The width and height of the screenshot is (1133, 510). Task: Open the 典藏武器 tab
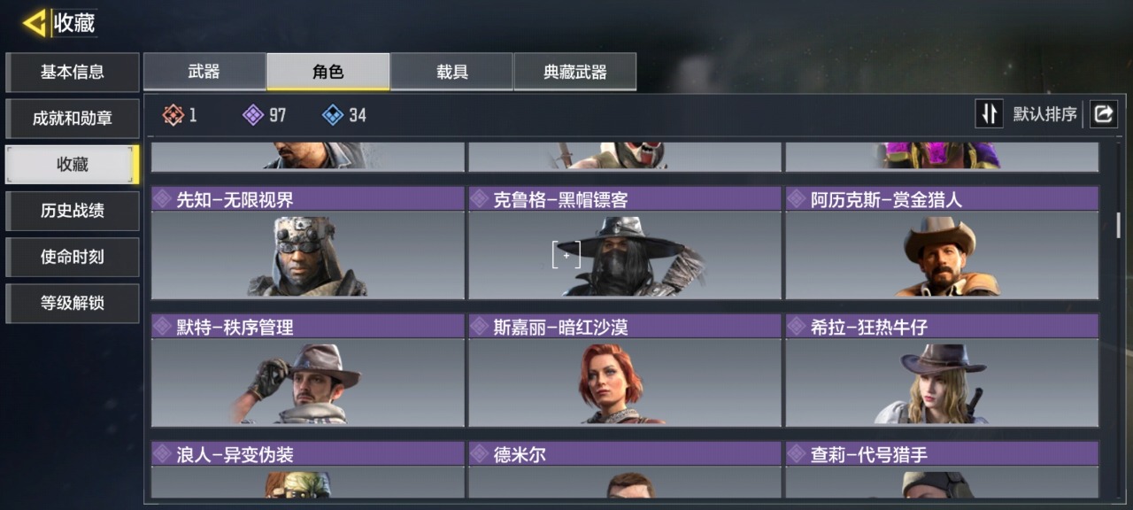pos(574,72)
